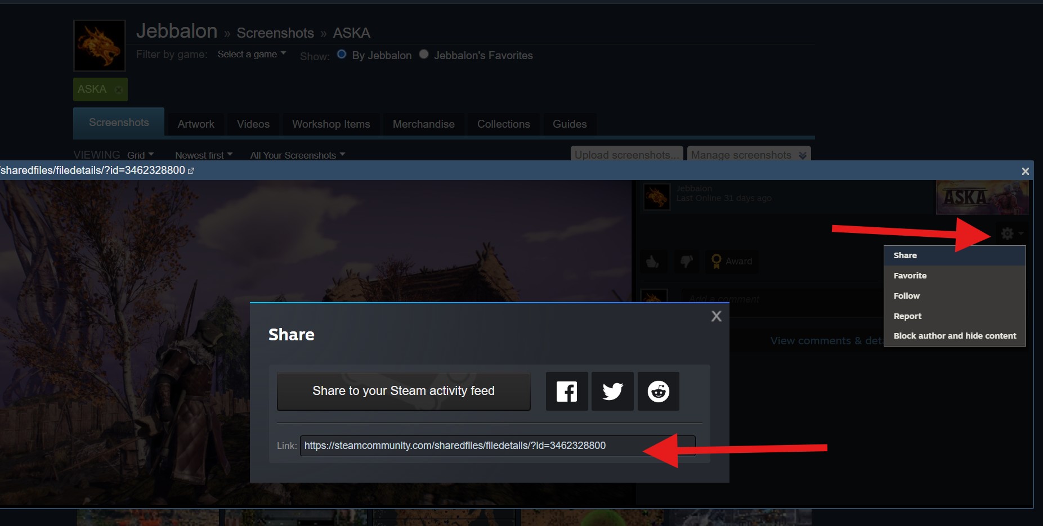The height and width of the screenshot is (526, 1043).
Task: Open the Videos tab
Action: coord(253,124)
